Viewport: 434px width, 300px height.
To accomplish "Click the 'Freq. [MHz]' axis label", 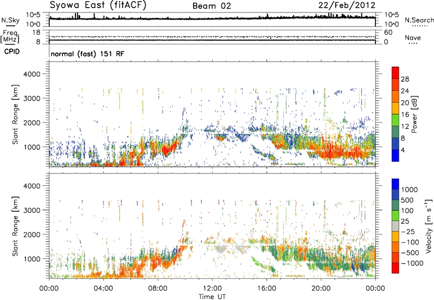I will pyautogui.click(x=10, y=36).
